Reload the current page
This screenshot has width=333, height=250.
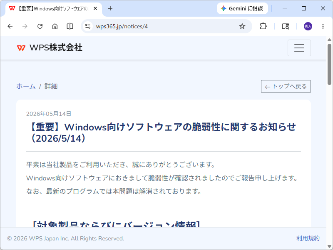pyautogui.click(x=40, y=26)
